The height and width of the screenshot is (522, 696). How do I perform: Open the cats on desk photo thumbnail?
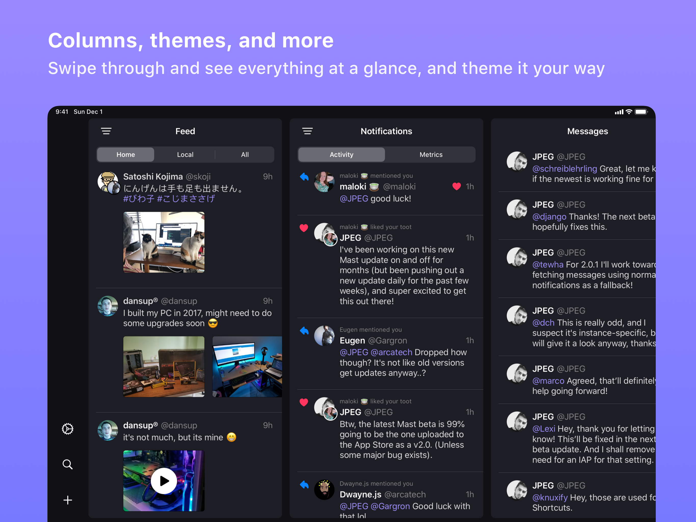164,242
